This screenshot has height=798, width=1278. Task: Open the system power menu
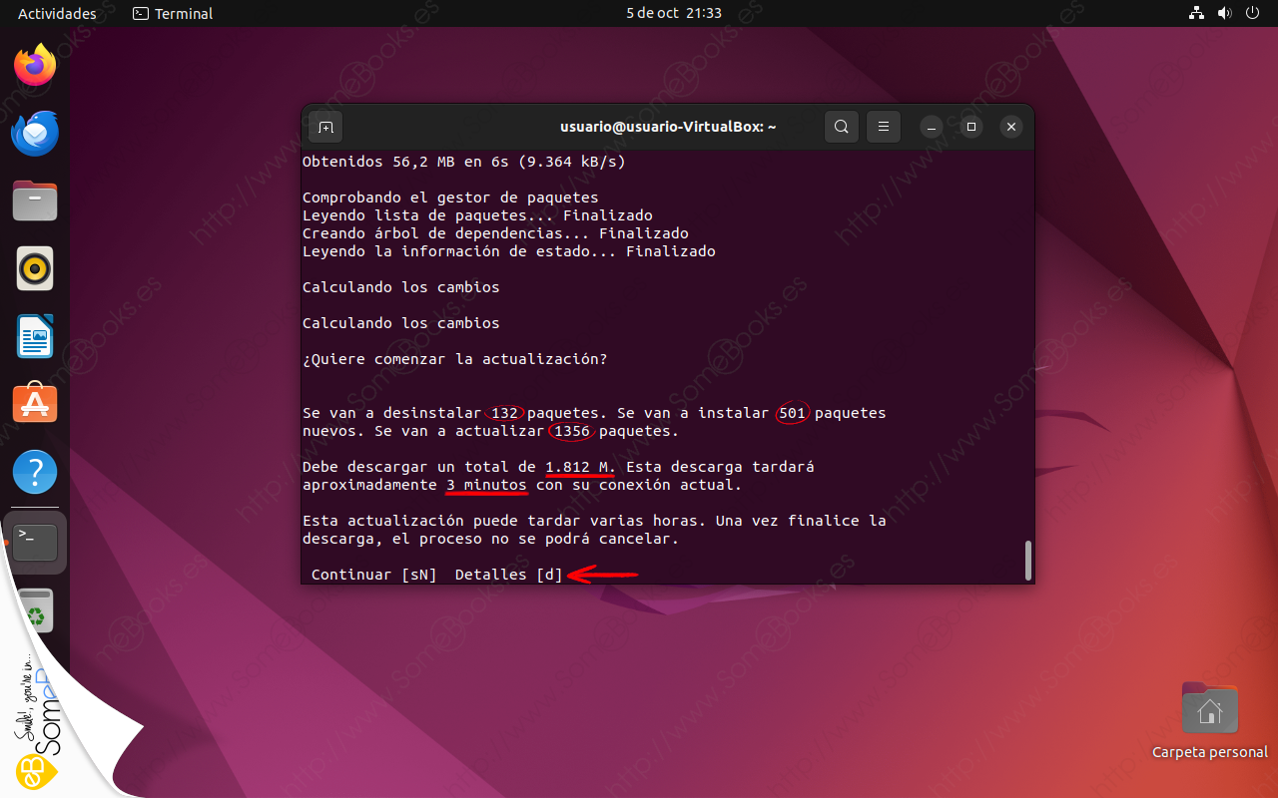pyautogui.click(x=1252, y=13)
